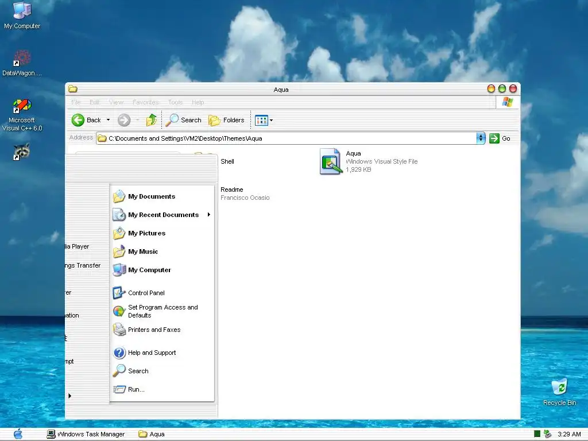This screenshot has width=588, height=441.
Task: Select the raccoon desktop shortcut icon
Action: click(22, 152)
